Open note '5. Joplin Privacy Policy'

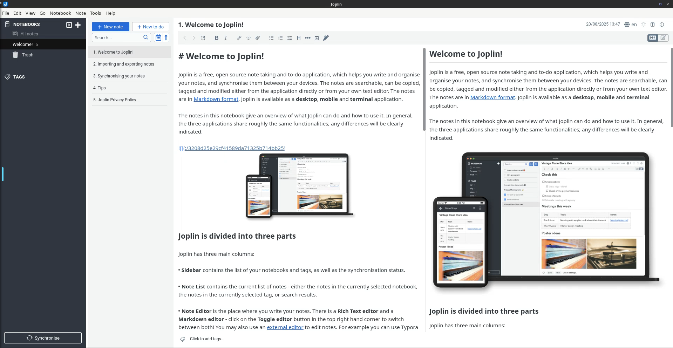click(129, 100)
